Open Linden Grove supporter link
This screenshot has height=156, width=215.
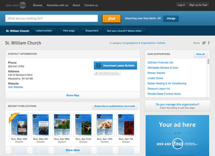(x=155, y=78)
